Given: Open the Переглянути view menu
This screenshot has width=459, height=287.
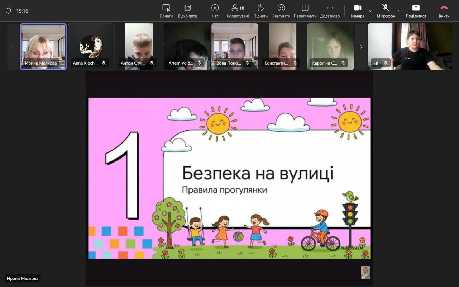Looking at the screenshot, I should (x=305, y=11).
